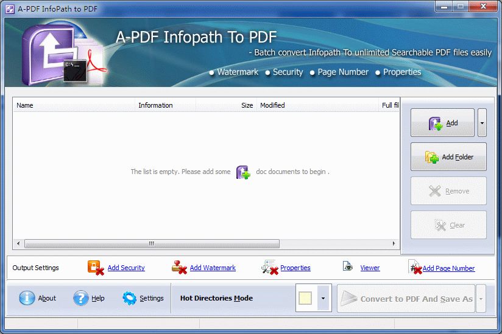Sort by the Size column header

226,105
